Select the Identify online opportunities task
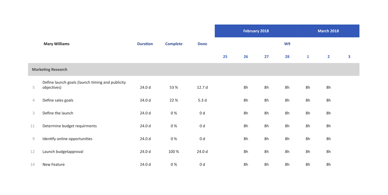 [x=67, y=139]
